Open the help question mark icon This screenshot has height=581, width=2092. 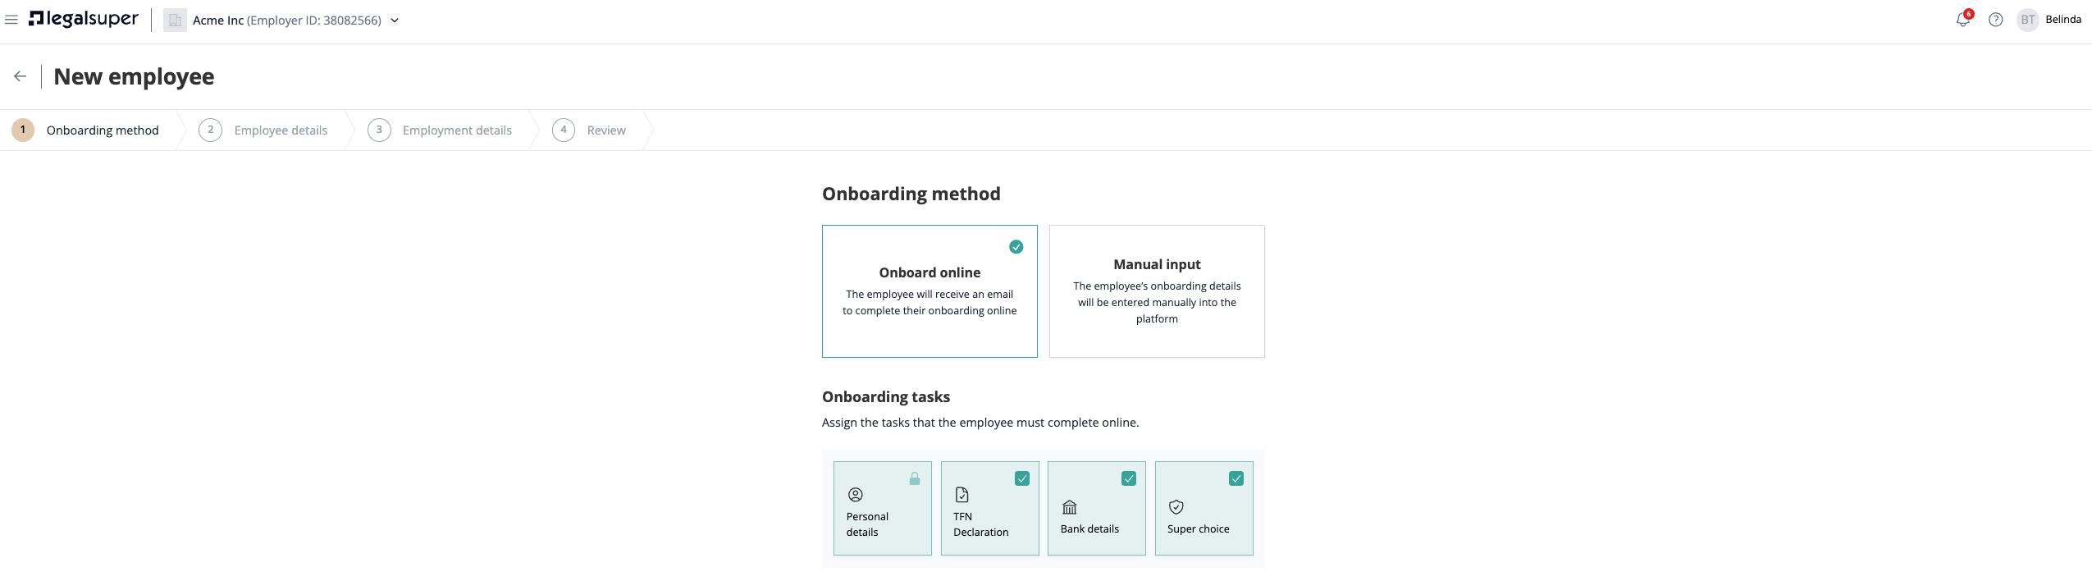[x=1996, y=20]
